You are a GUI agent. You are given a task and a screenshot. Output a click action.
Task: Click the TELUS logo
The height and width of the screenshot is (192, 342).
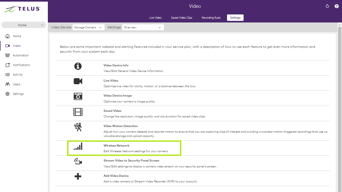pyautogui.click(x=22, y=9)
